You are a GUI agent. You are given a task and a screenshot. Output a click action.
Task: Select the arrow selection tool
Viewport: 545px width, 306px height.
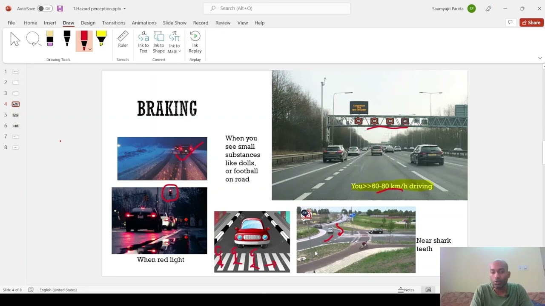15,40
